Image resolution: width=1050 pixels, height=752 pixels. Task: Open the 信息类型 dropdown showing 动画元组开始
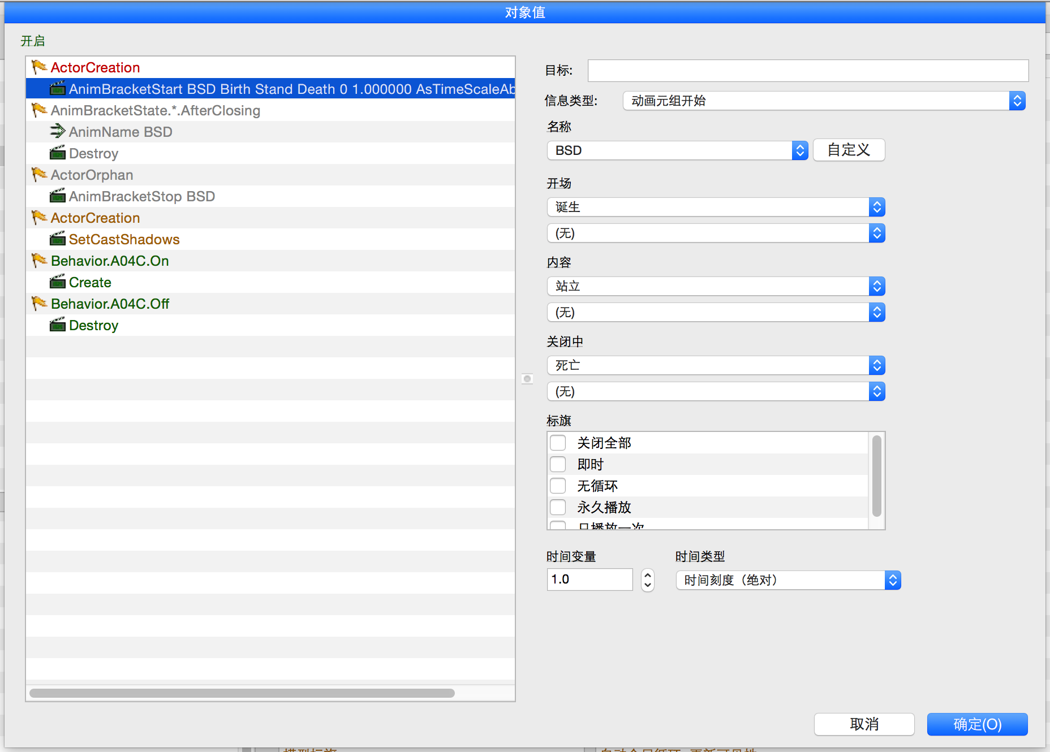tap(824, 101)
